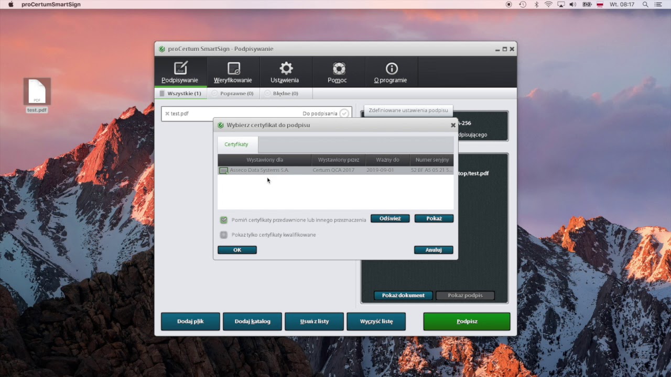Toggle Pomiń certyfikaty przedawnione checkbox
671x377 pixels.
(x=224, y=220)
